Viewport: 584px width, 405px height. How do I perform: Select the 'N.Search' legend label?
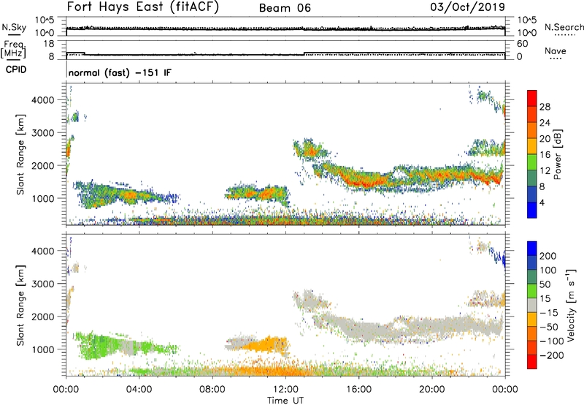point(564,27)
